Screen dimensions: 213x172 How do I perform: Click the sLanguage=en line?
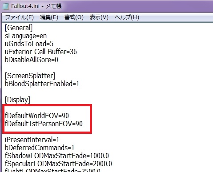click(x=26, y=36)
